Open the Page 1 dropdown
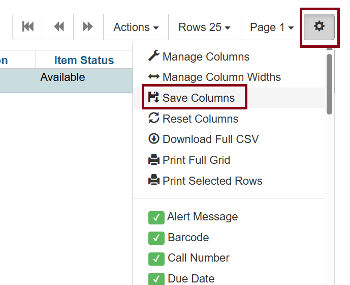Screen dimensions: 350x285 (x=272, y=27)
